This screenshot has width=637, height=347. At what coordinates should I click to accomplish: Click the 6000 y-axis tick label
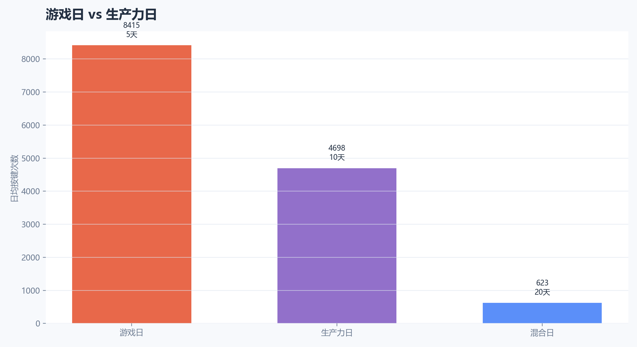tap(31, 125)
